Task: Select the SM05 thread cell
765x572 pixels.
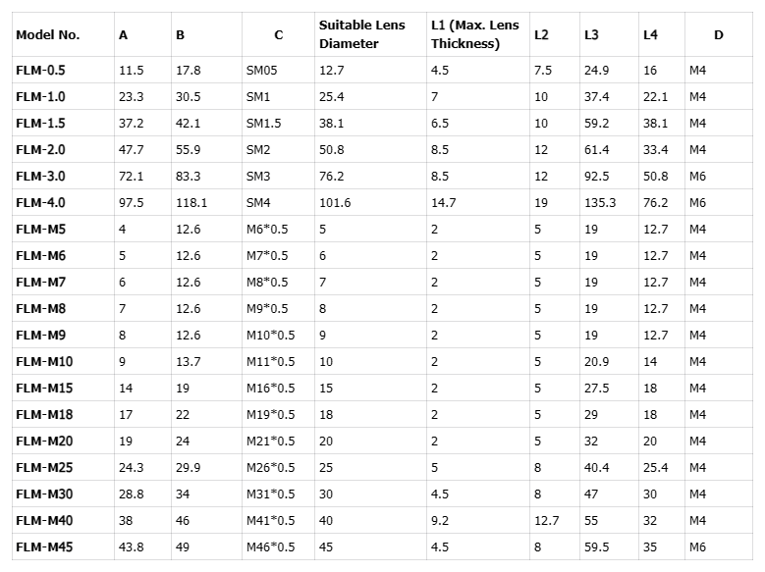Action: coord(261,71)
